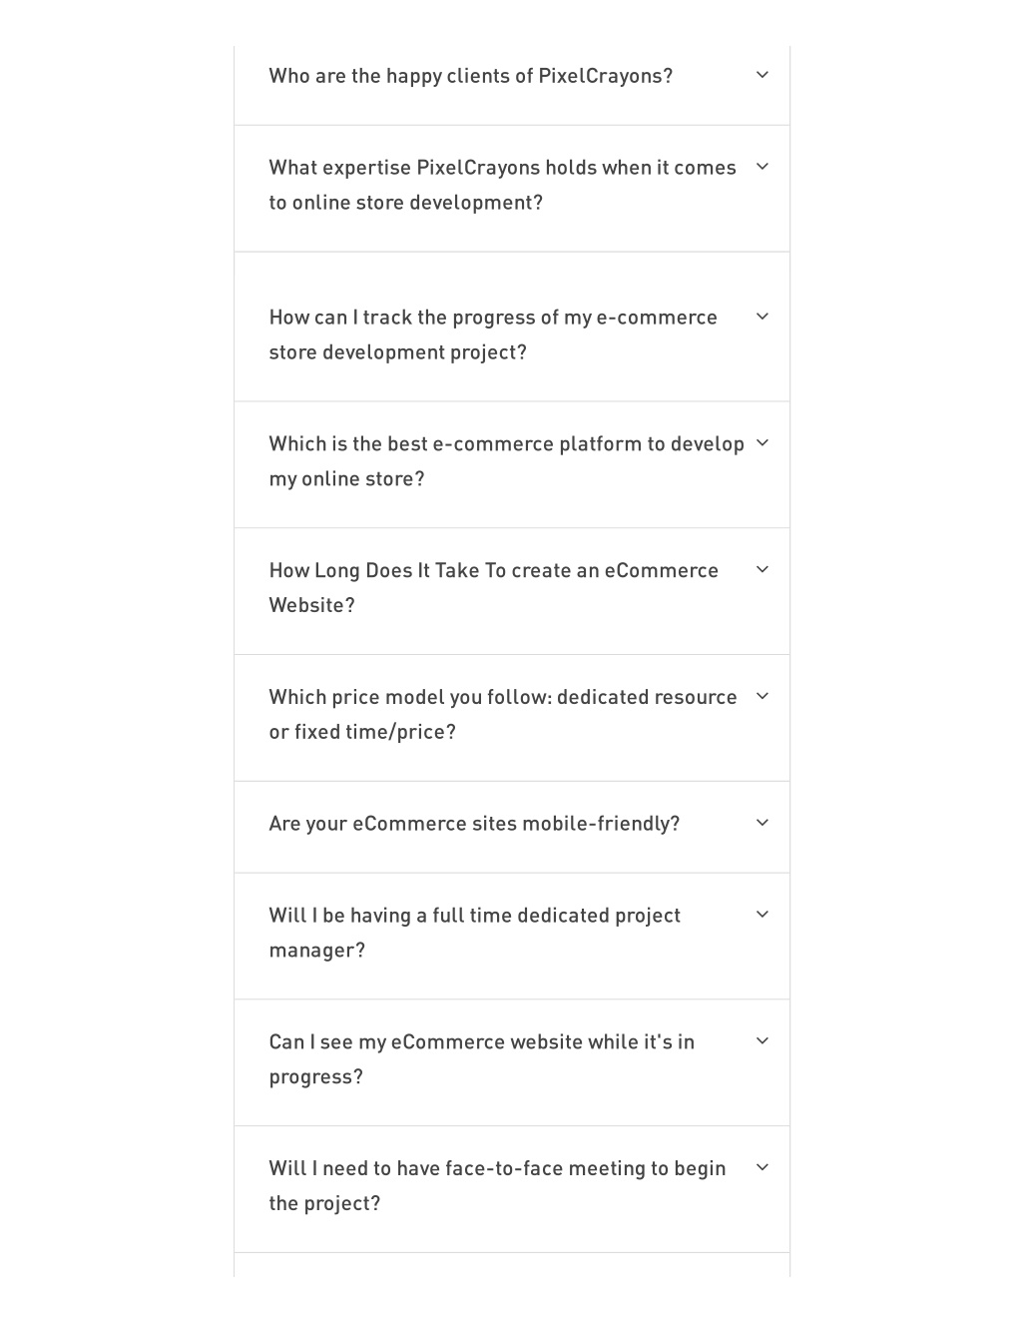Open 'How can I track the progress' question
Viewport: 1022px width, 1323px height.
click(x=493, y=334)
